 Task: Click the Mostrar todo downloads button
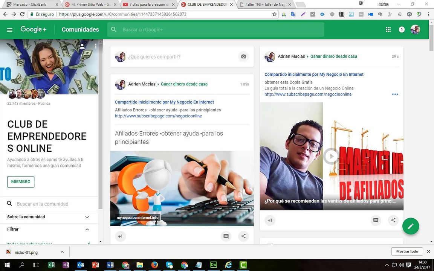(407, 251)
